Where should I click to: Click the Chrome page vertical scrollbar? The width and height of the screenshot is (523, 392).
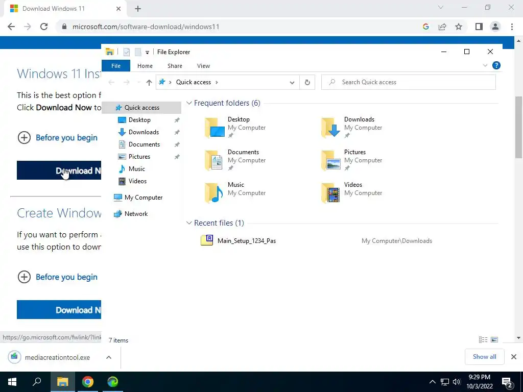click(x=518, y=127)
